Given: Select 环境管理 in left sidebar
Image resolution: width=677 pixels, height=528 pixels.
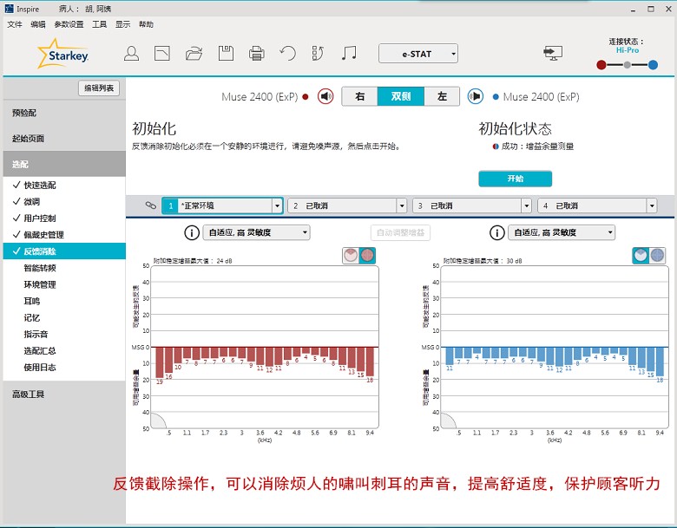Looking at the screenshot, I should pyautogui.click(x=40, y=284).
